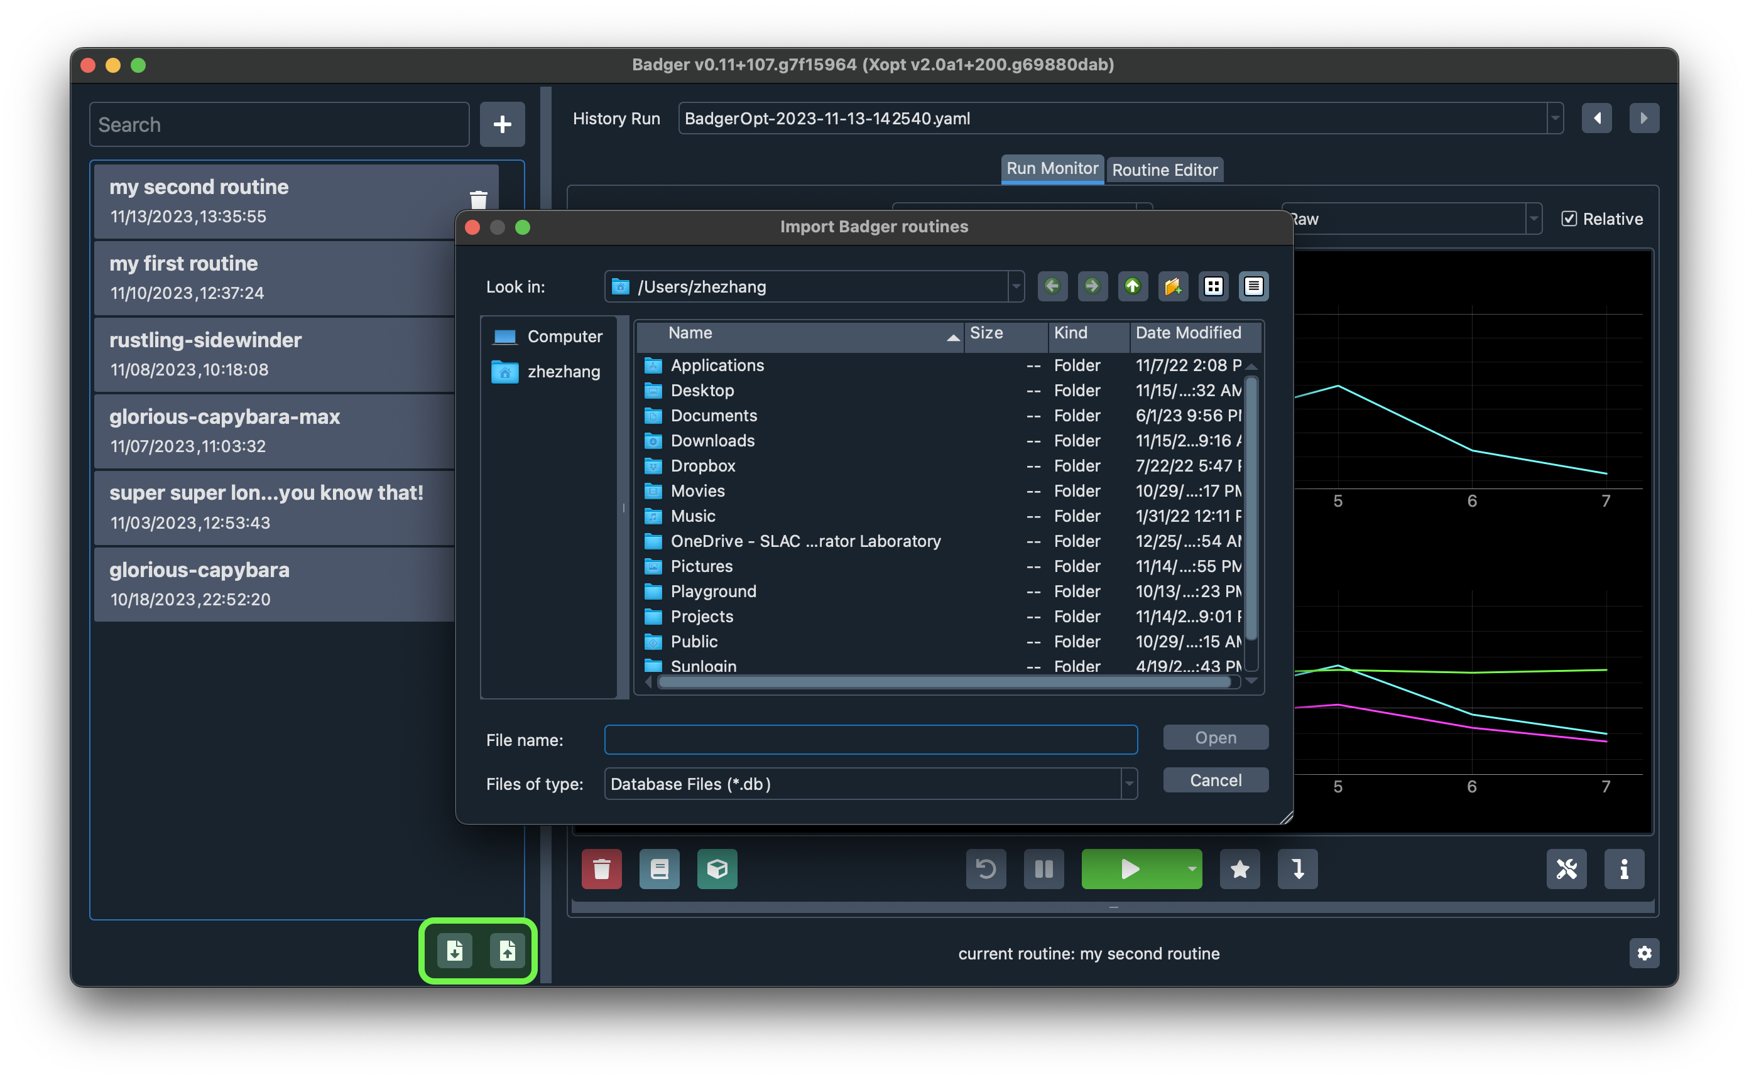Click the File name input field
The width and height of the screenshot is (1749, 1080).
[x=872, y=738]
